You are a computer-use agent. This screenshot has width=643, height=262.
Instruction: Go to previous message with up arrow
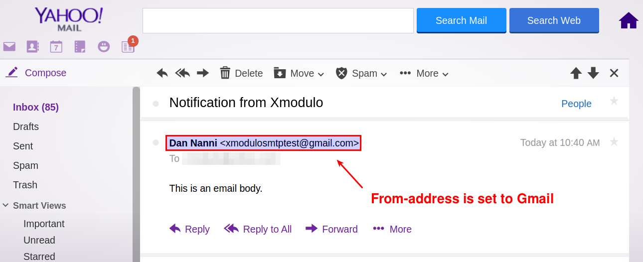pos(576,73)
